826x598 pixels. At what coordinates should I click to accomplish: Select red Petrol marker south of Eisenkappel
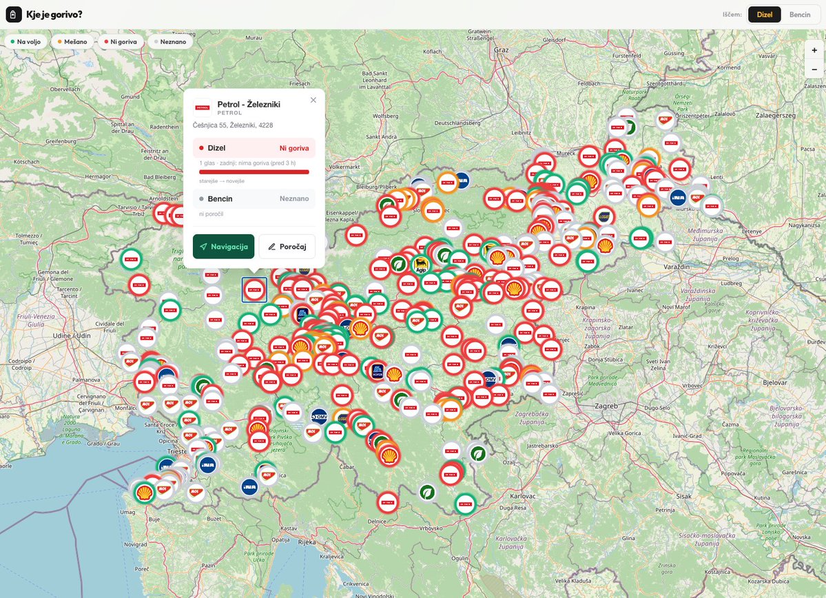(x=356, y=235)
